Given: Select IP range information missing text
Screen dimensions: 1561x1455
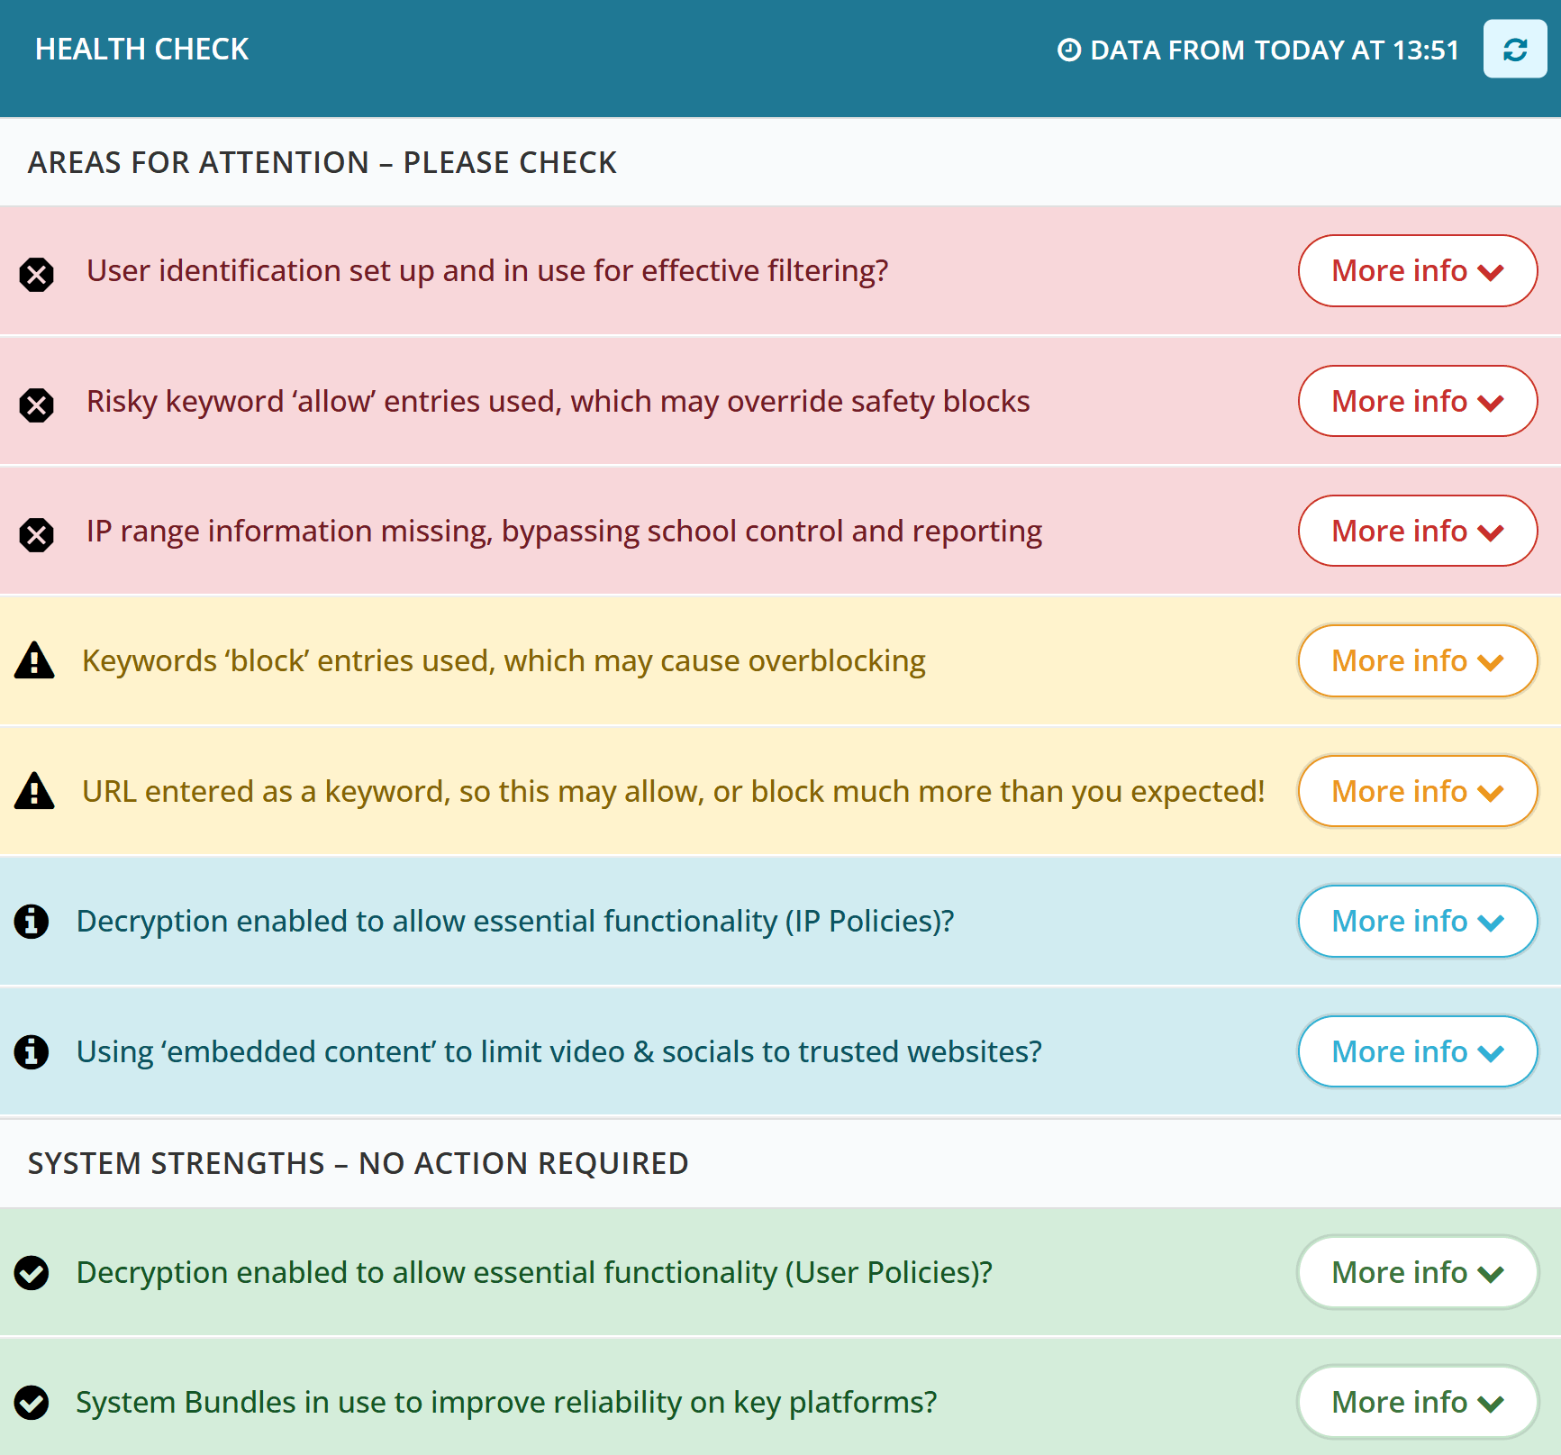Looking at the screenshot, I should click(564, 532).
